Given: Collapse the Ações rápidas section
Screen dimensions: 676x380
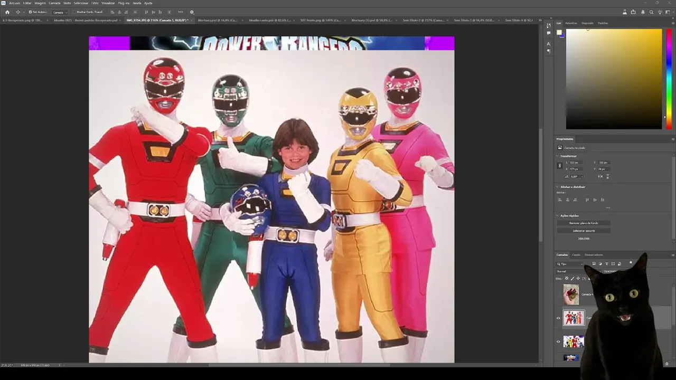Looking at the screenshot, I should click(557, 216).
